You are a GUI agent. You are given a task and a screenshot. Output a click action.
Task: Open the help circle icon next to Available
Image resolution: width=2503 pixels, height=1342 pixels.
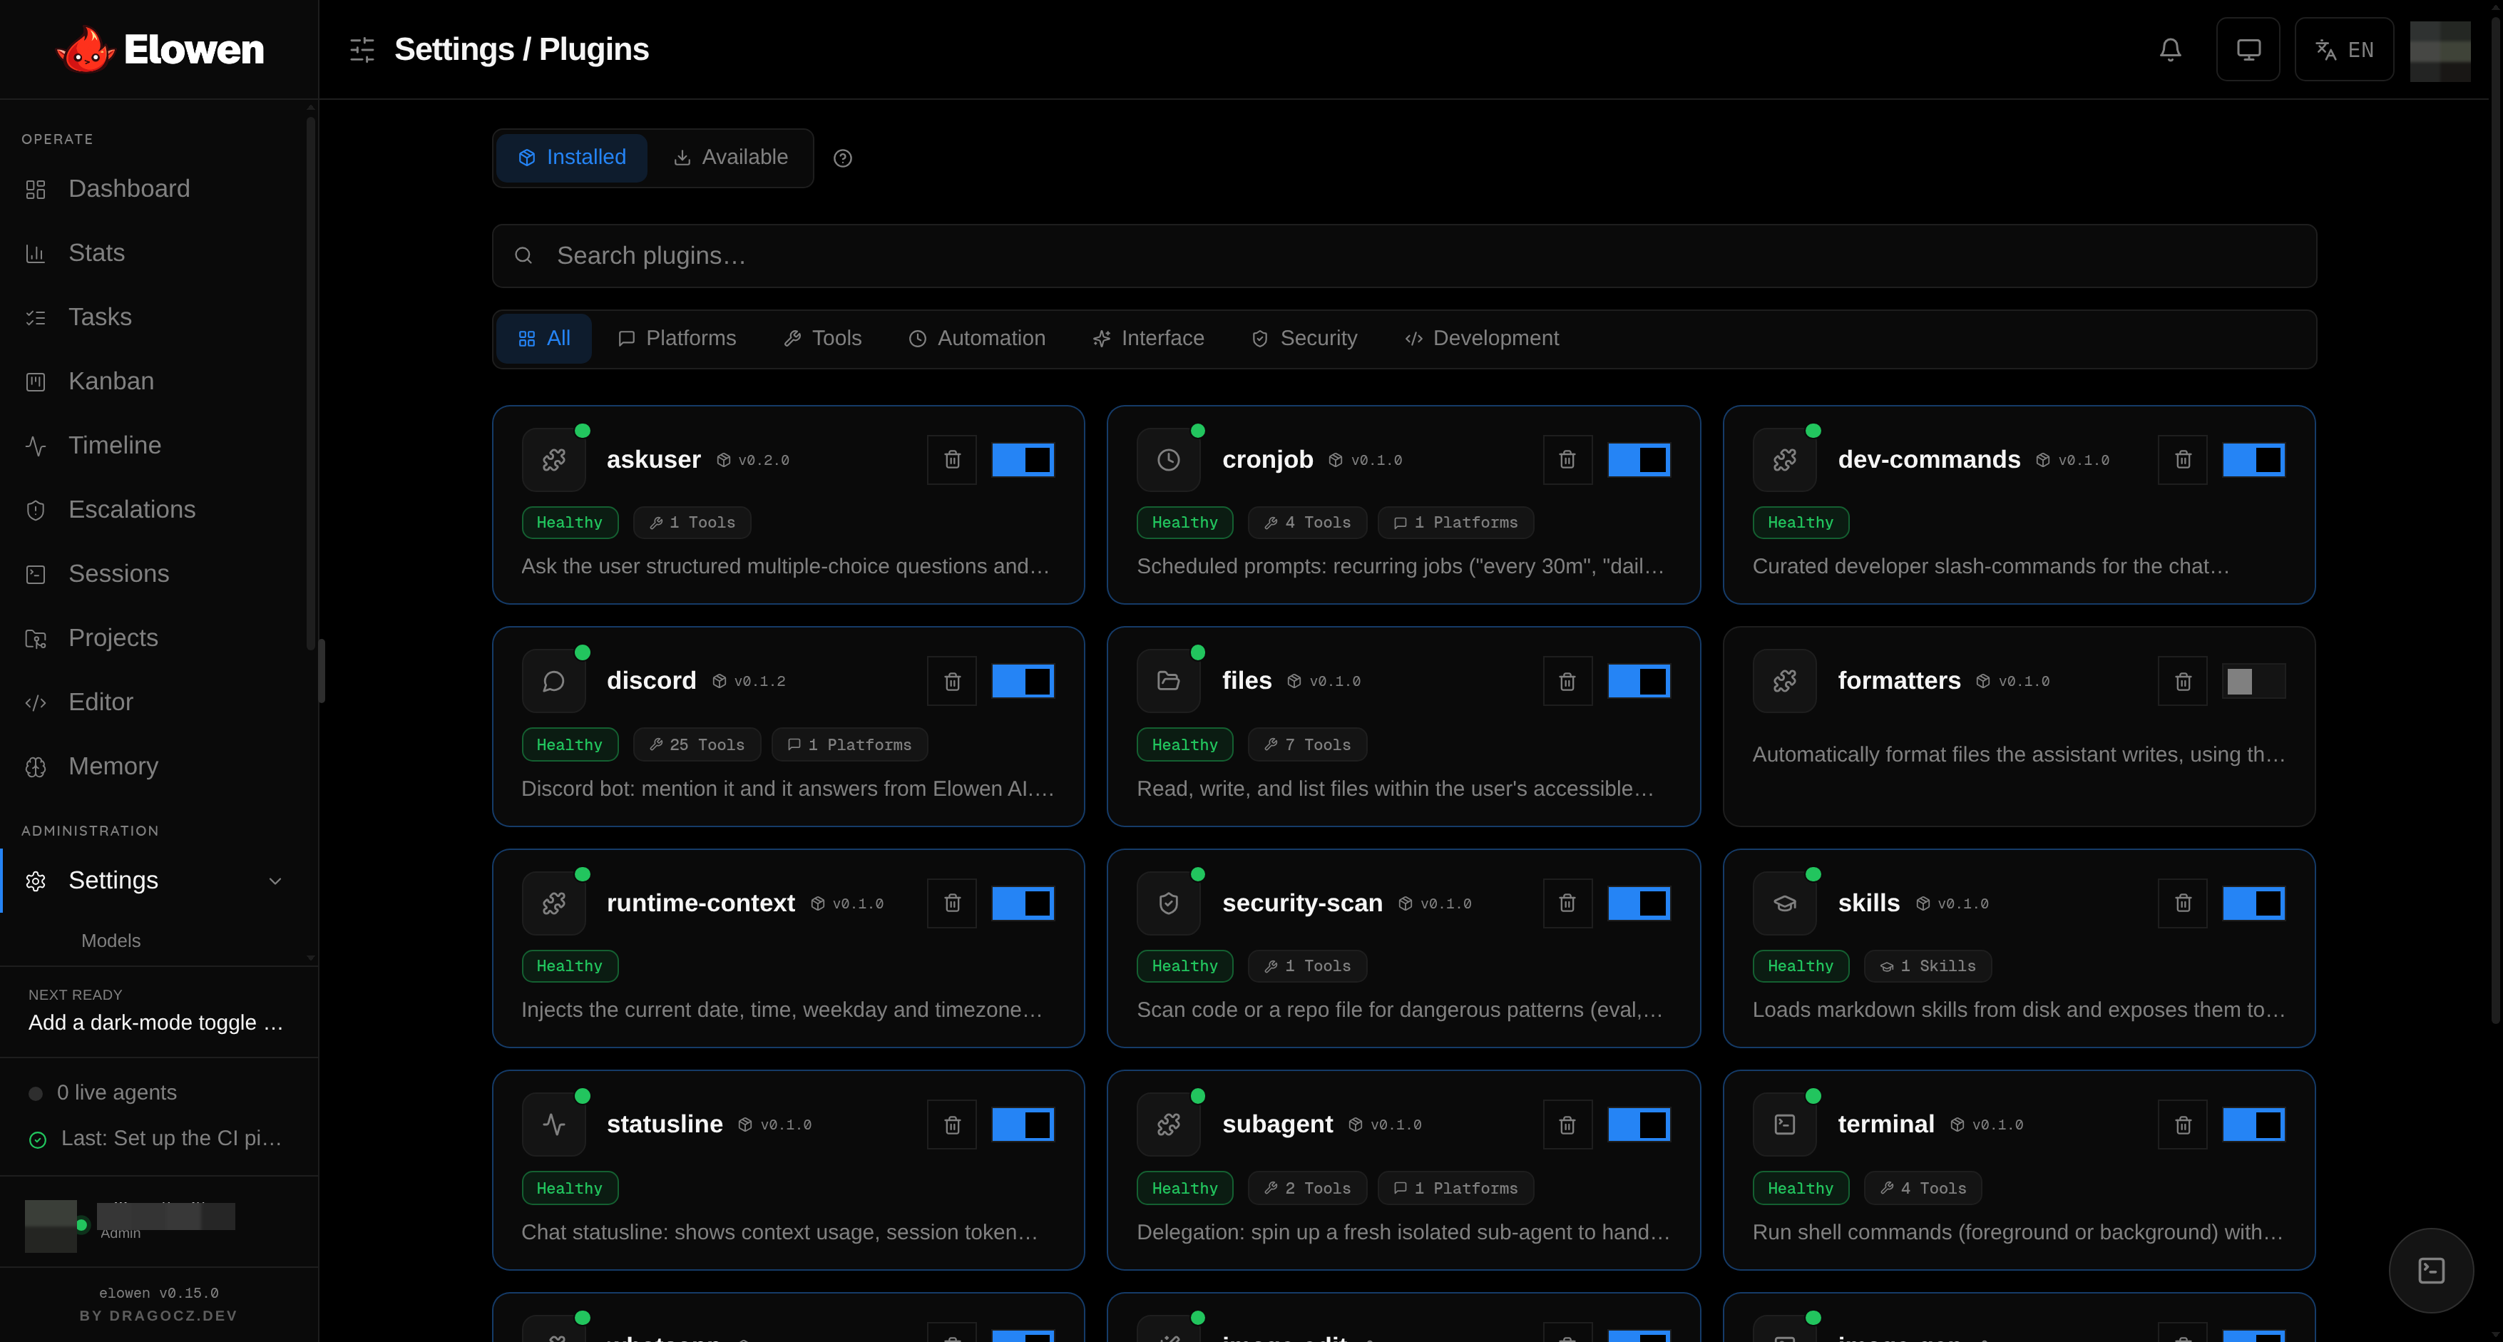(x=842, y=158)
